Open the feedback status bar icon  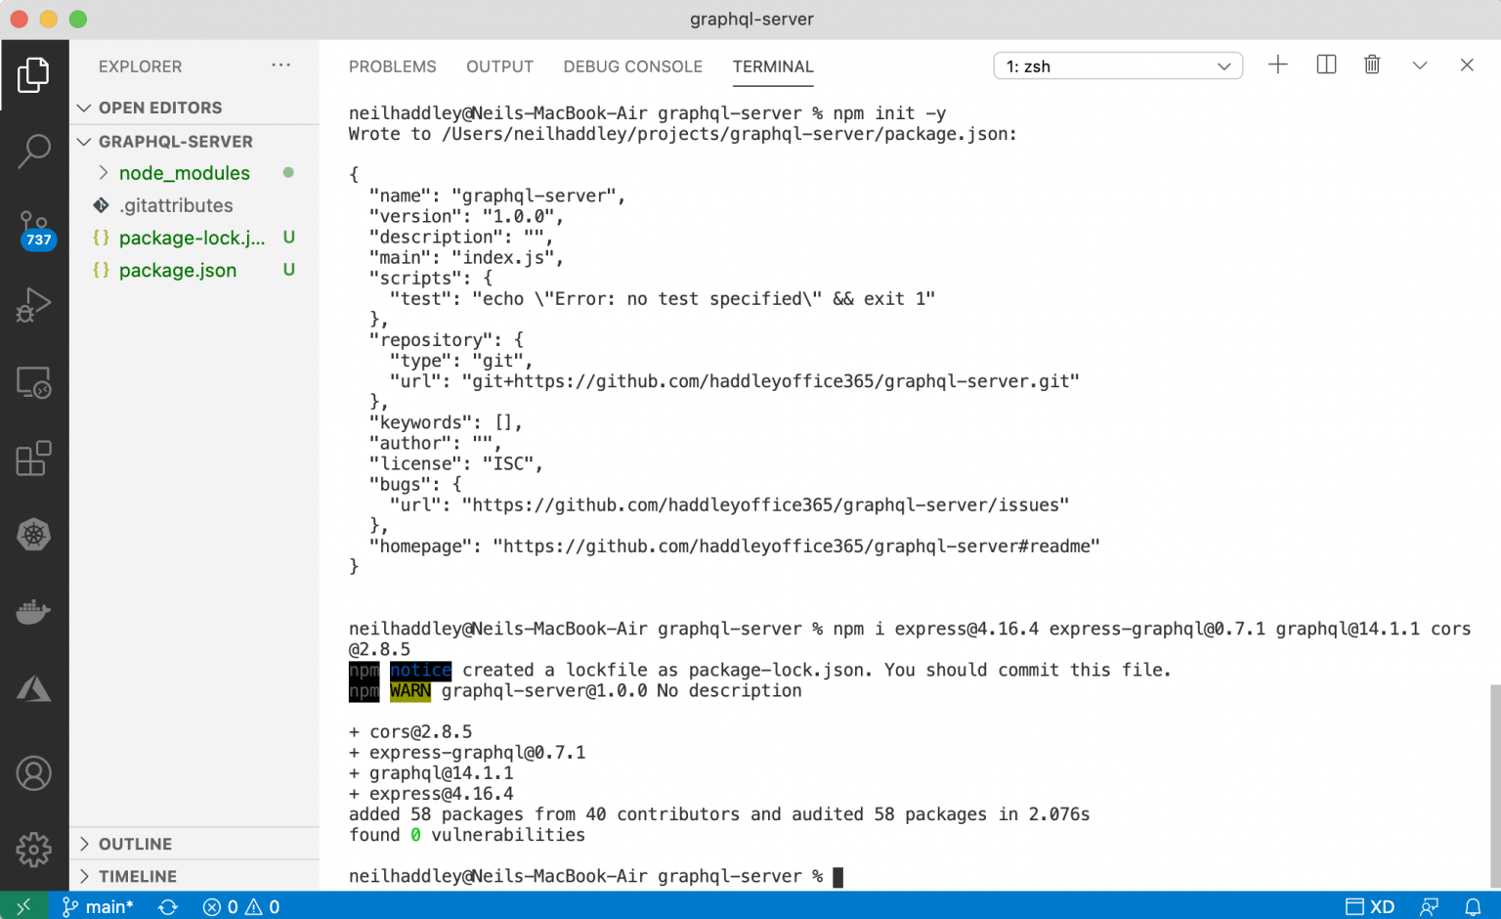click(x=1430, y=906)
